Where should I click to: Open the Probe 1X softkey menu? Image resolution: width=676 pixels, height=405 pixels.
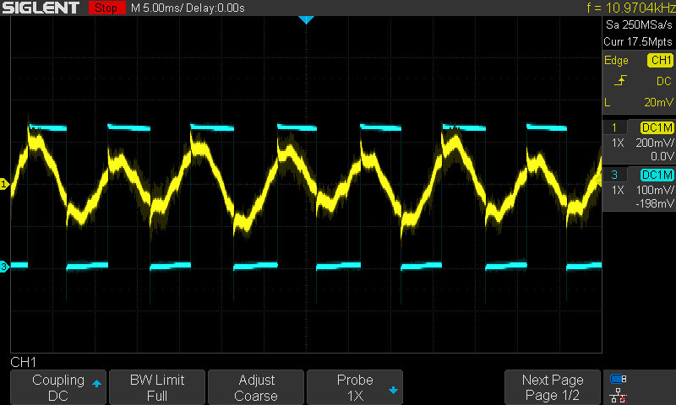pos(355,387)
